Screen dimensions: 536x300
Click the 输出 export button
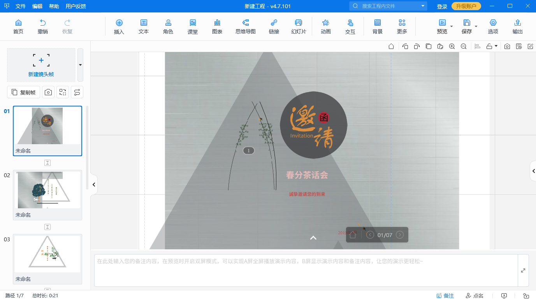click(518, 26)
